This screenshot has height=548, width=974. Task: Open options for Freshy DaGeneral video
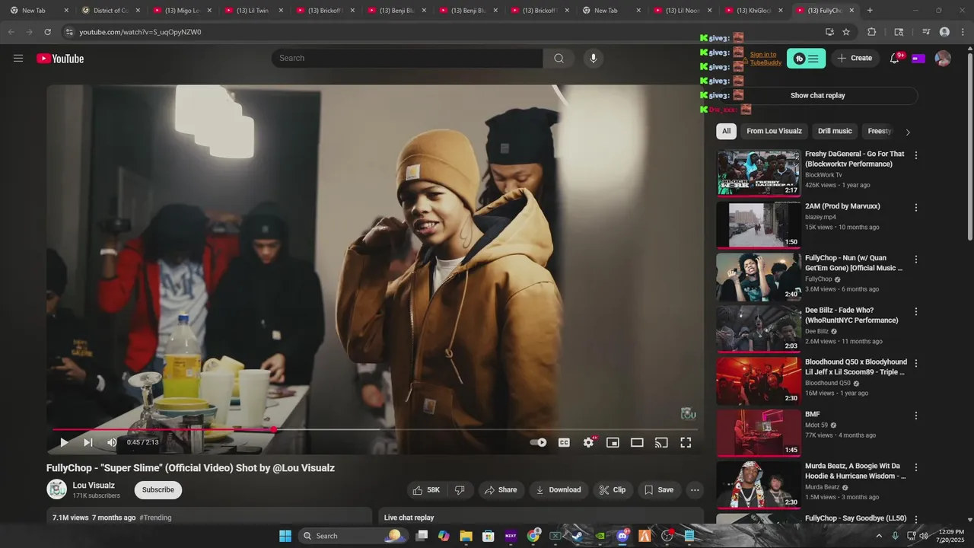click(916, 155)
